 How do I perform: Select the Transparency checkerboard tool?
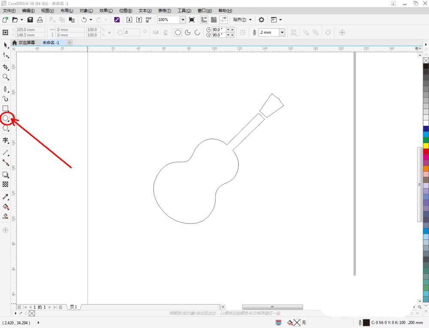pos(6,185)
